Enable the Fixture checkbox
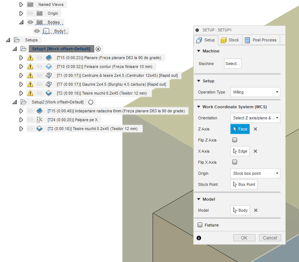The width and height of the screenshot is (299, 262). (x=200, y=225)
